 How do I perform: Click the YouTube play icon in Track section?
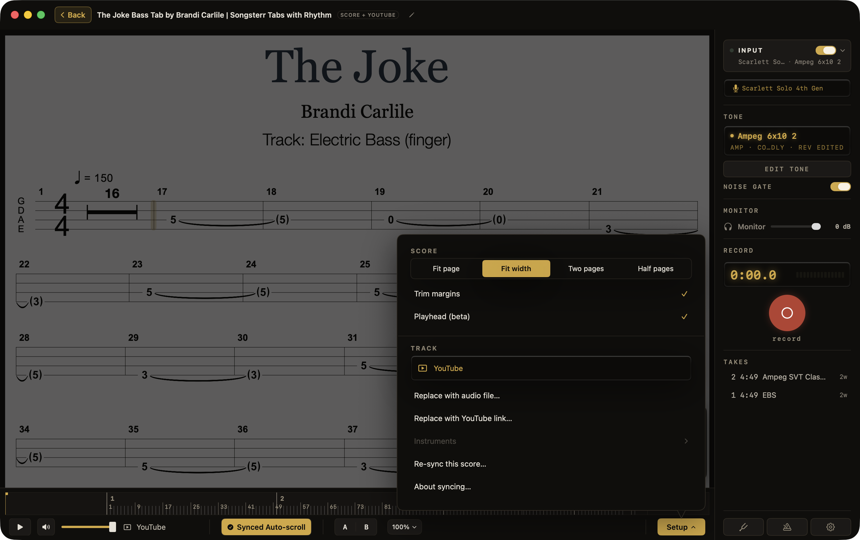422,368
